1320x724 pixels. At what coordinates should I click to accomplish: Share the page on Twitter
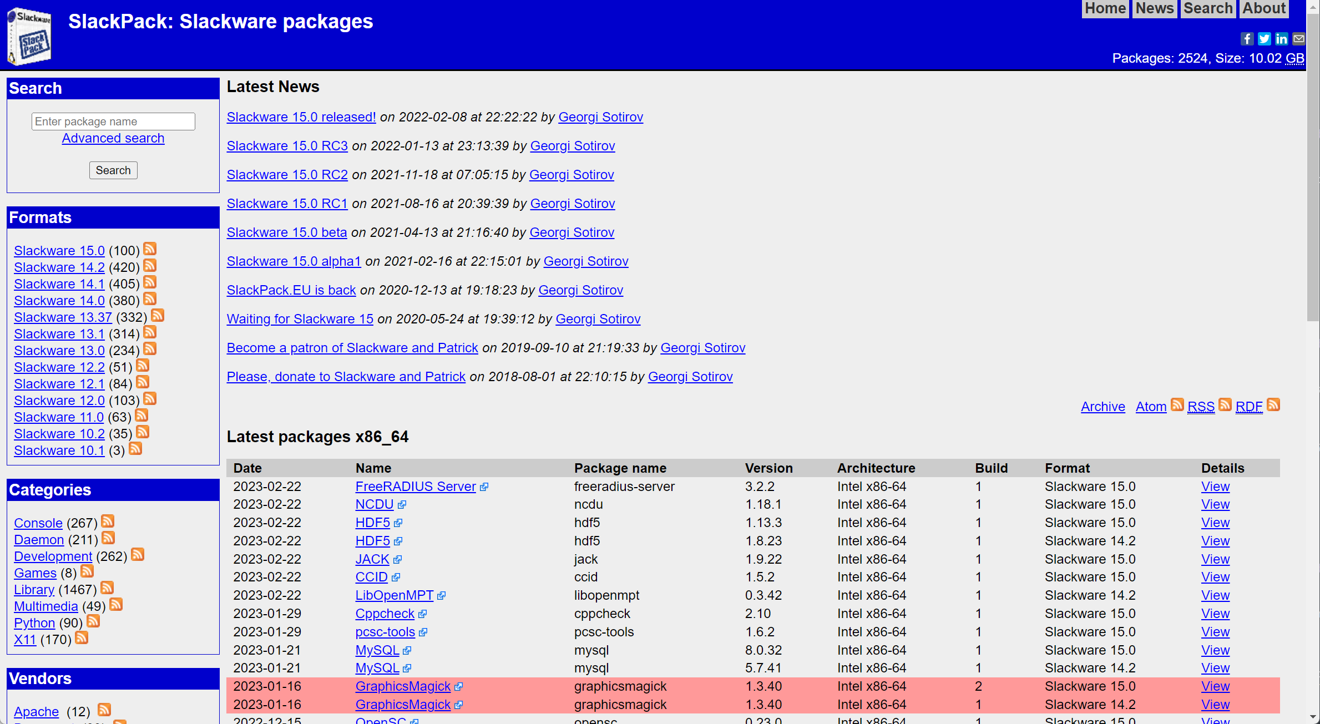click(1264, 38)
